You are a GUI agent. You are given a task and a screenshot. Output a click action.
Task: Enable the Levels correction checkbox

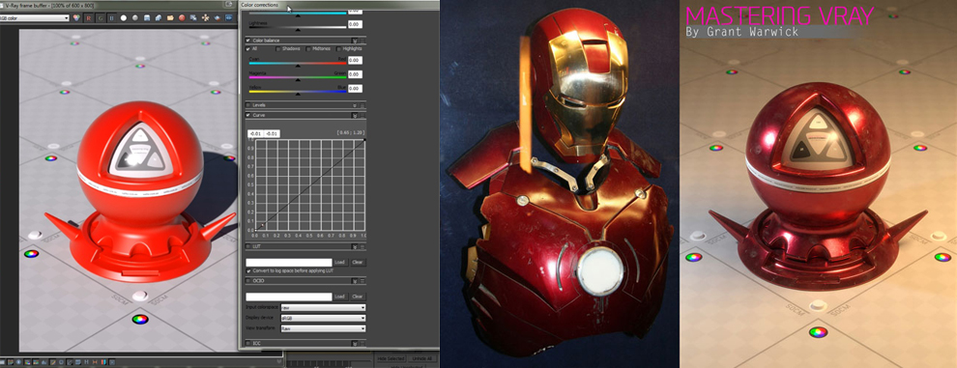247,105
